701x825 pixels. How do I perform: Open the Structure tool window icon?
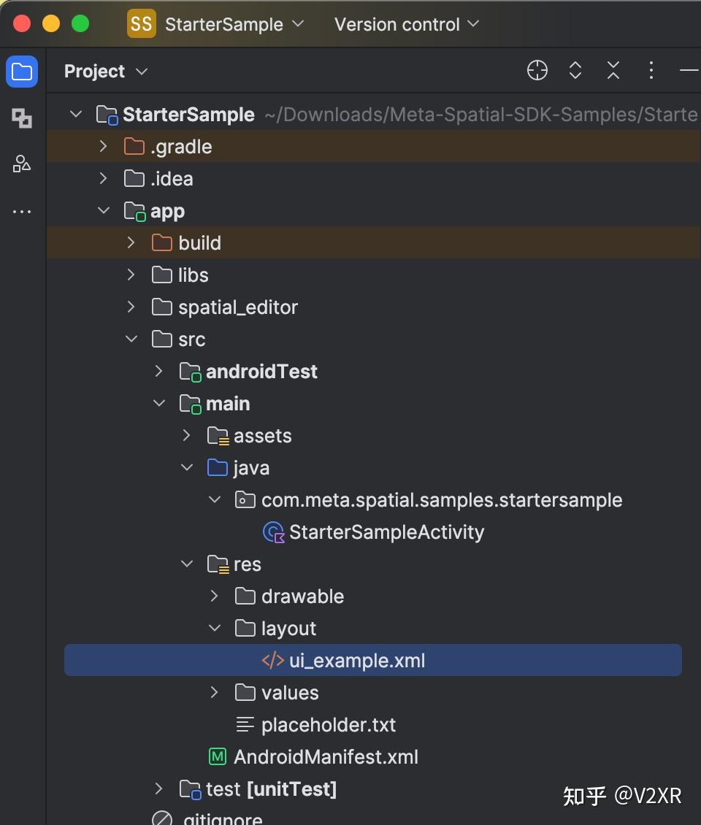pyautogui.click(x=22, y=164)
